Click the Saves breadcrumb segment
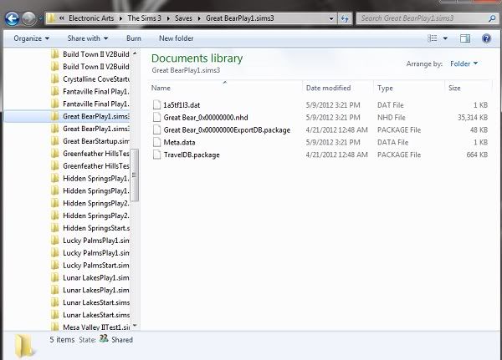The height and width of the screenshot is (360, 502). 183,18
